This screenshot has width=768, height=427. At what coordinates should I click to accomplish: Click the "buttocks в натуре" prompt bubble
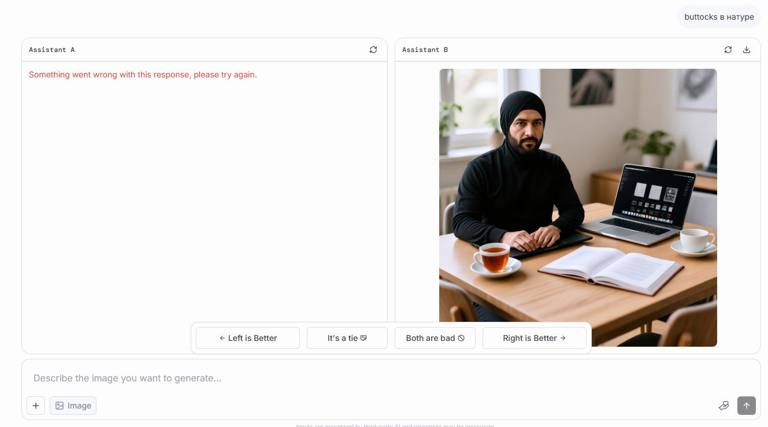pyautogui.click(x=719, y=17)
